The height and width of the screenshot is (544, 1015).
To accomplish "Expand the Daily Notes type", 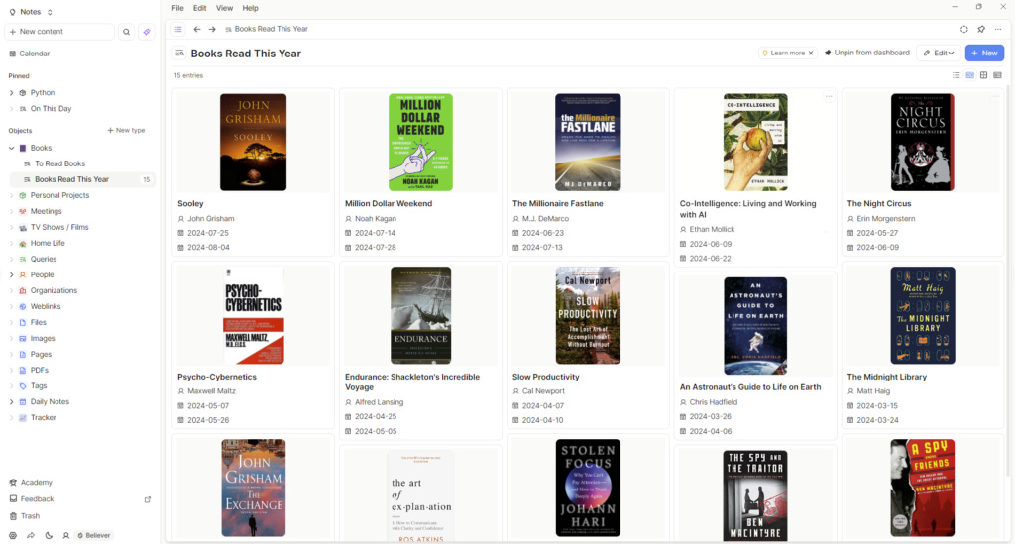I will tap(11, 401).
